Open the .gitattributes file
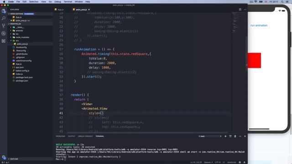 click(x=21, y=54)
